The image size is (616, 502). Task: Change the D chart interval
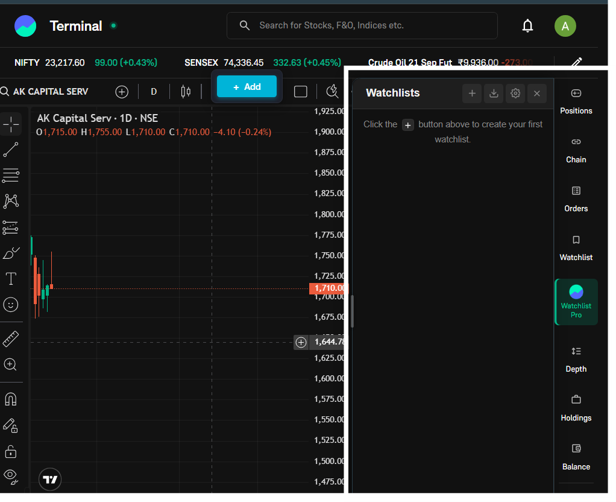tap(154, 92)
